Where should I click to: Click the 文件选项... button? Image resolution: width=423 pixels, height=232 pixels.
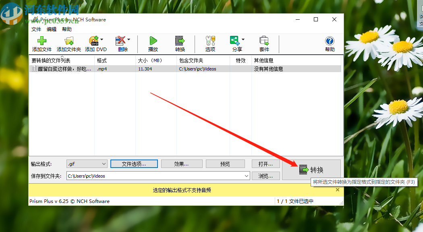pyautogui.click(x=134, y=164)
